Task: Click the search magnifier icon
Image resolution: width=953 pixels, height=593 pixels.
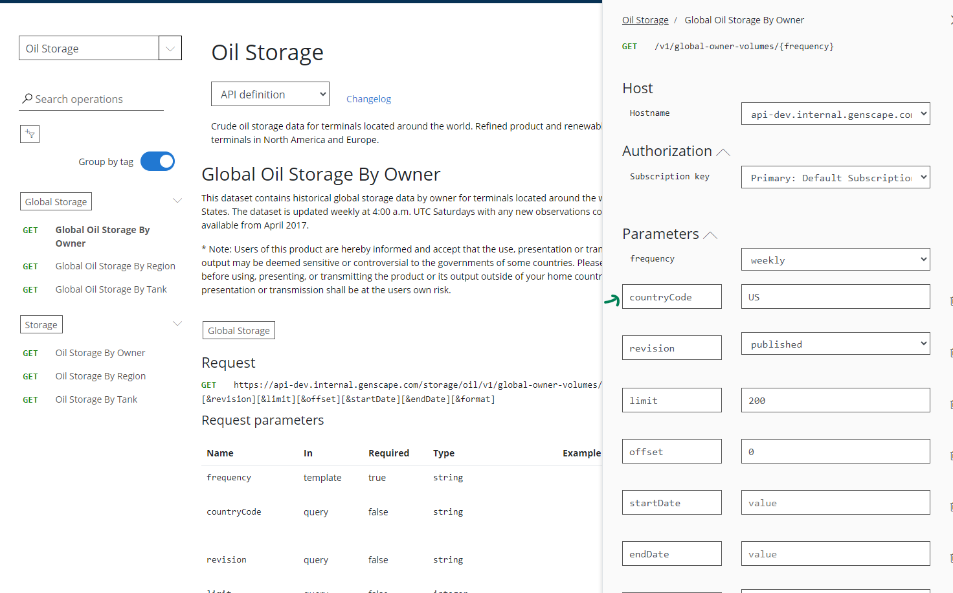Action: 27,98
